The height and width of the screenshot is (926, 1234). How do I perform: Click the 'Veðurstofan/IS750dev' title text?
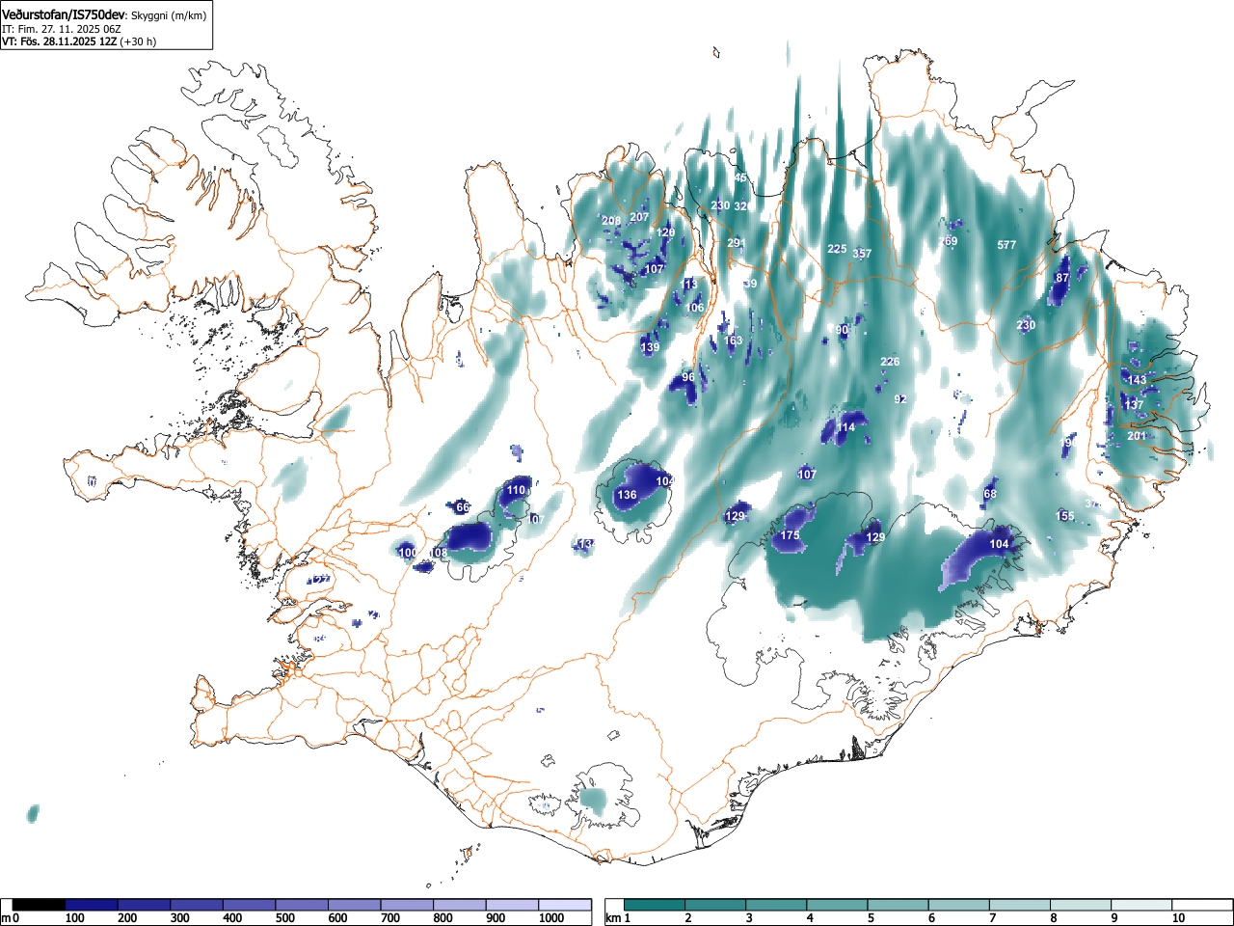pyautogui.click(x=64, y=14)
